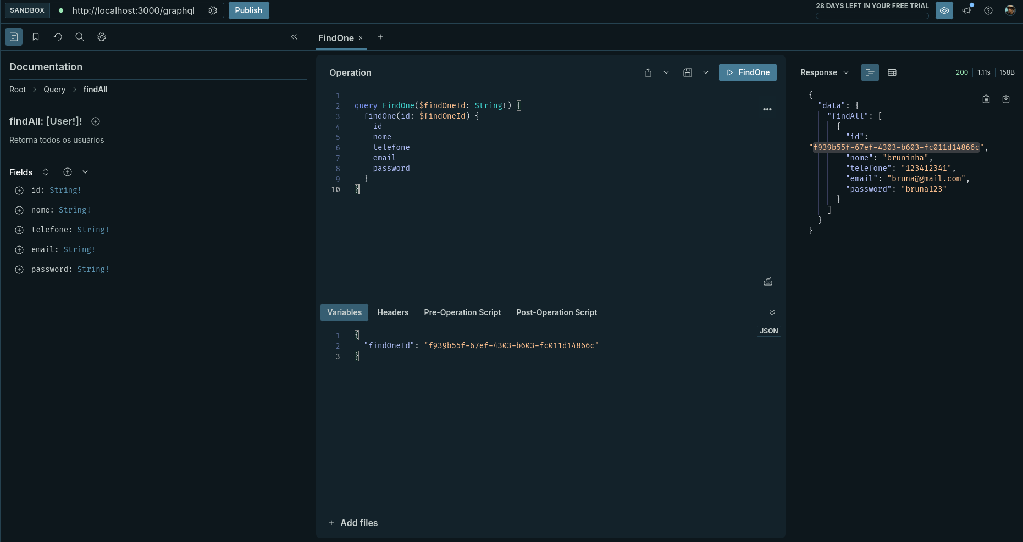This screenshot has width=1023, height=542.
Task: Add the telefone field to operation
Action: coord(19,230)
